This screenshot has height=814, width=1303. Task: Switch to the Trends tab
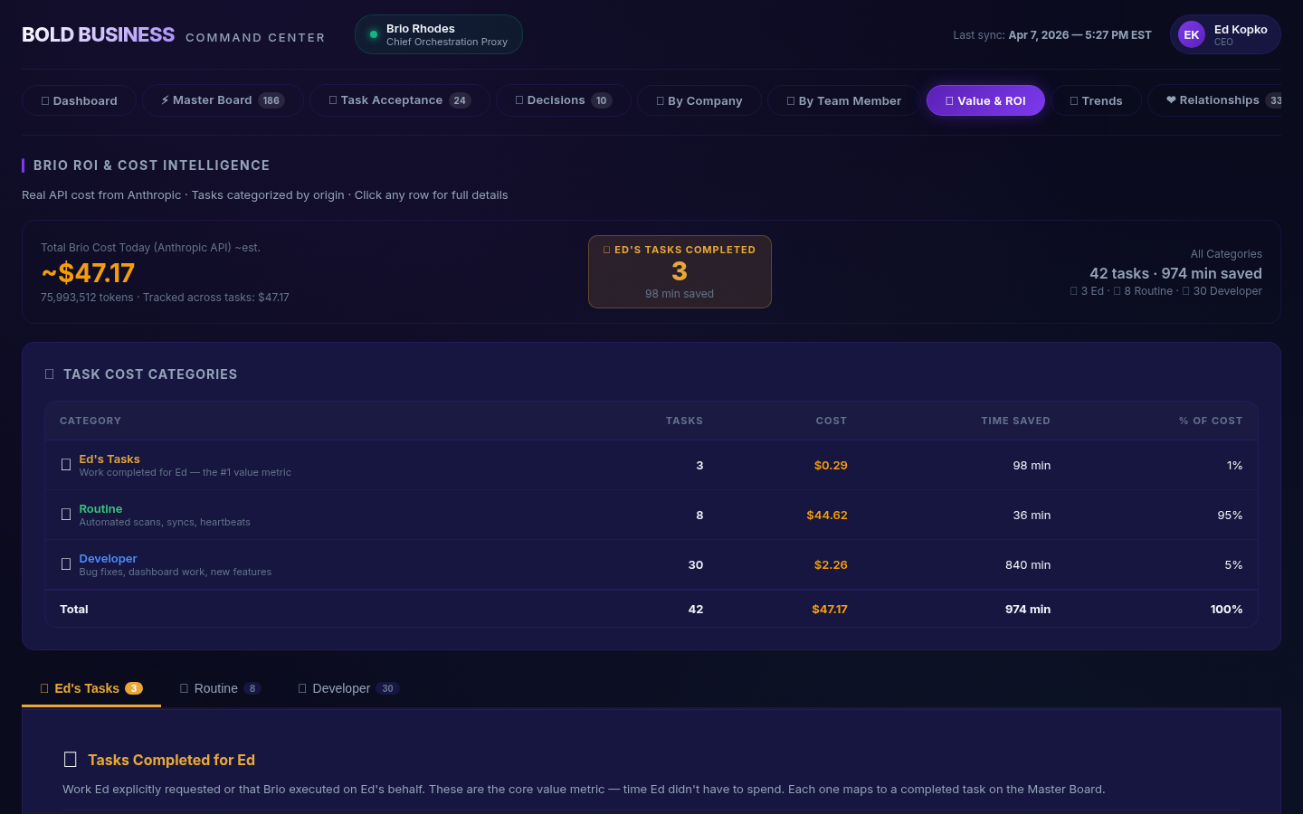[1096, 100]
